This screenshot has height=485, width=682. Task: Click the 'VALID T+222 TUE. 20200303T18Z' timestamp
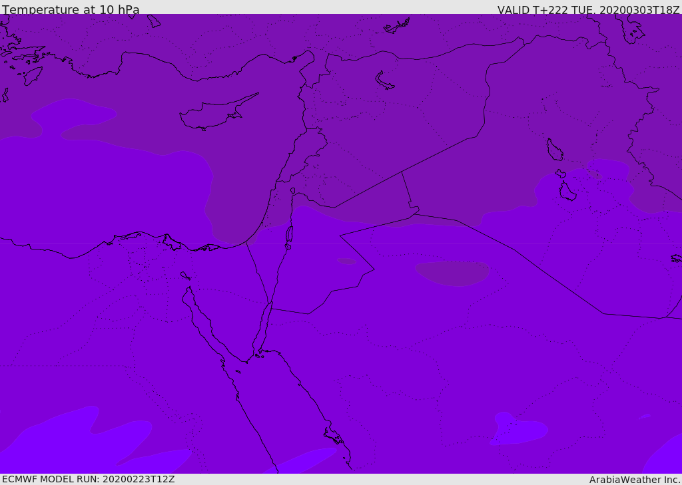[x=589, y=9]
